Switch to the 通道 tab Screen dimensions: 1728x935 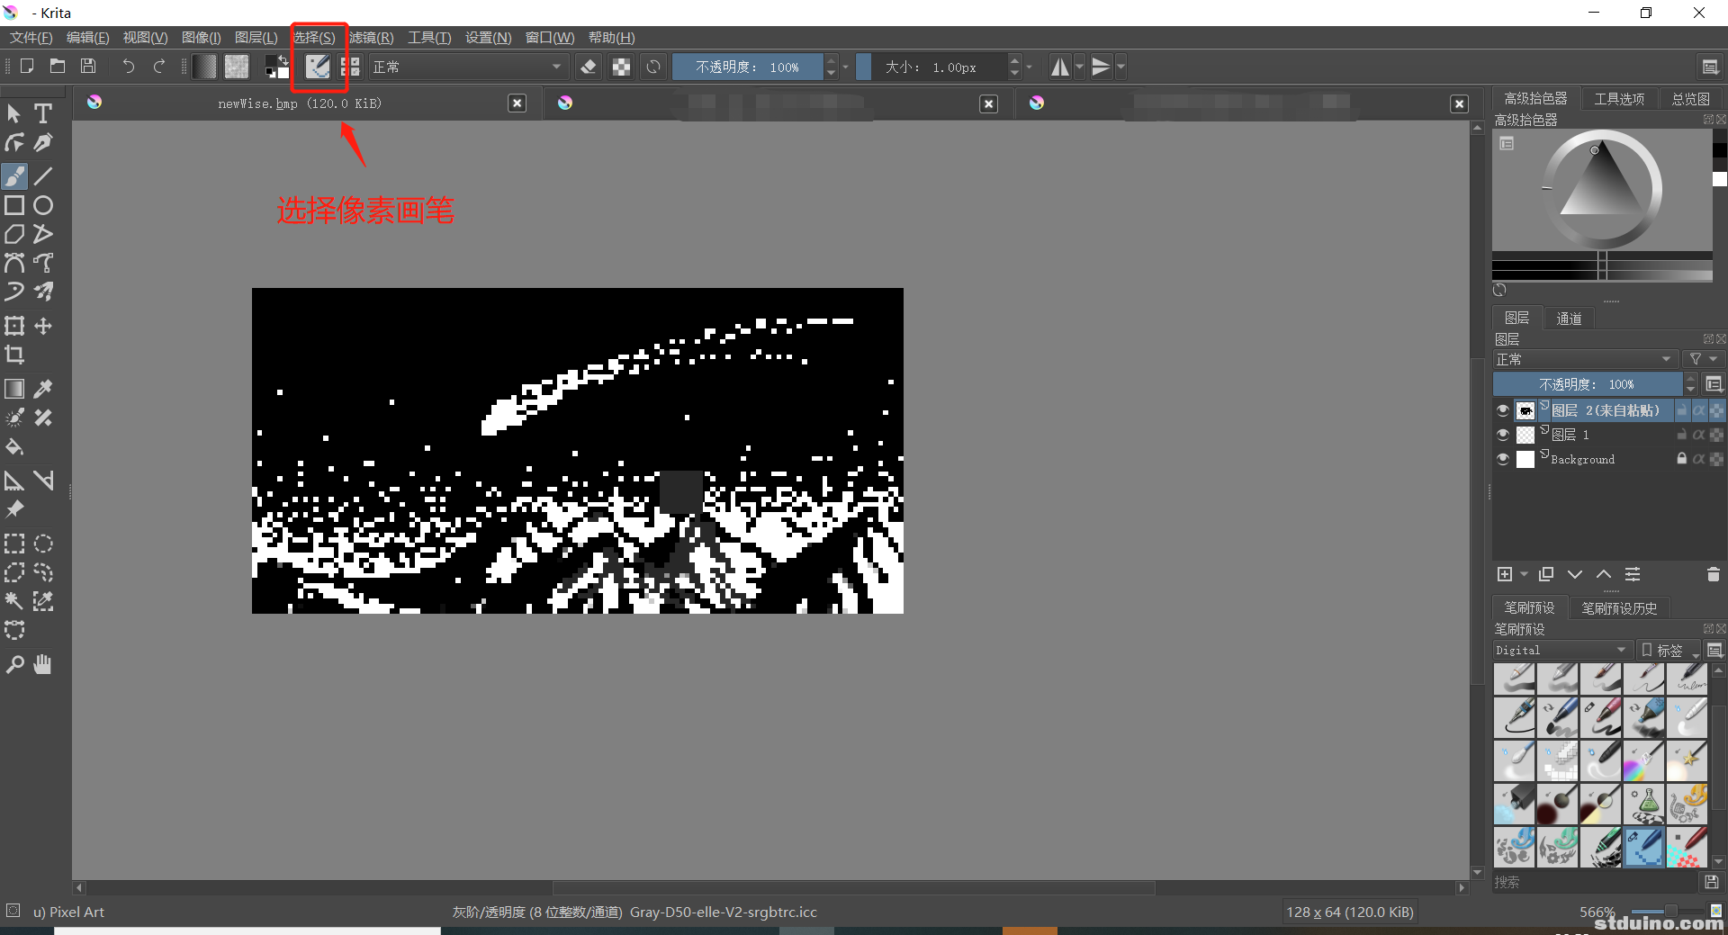click(1569, 318)
